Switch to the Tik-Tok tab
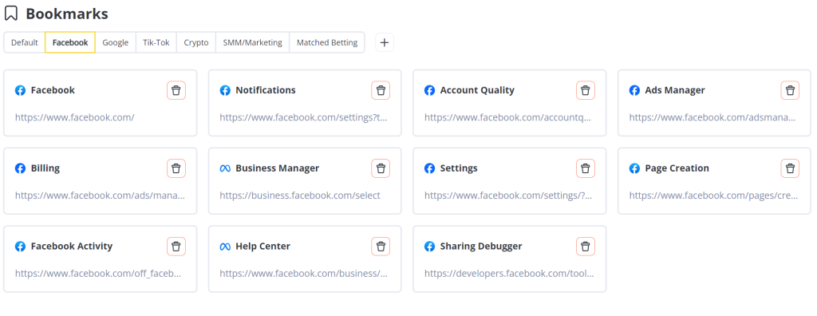The height and width of the screenshot is (316, 817). coord(156,43)
